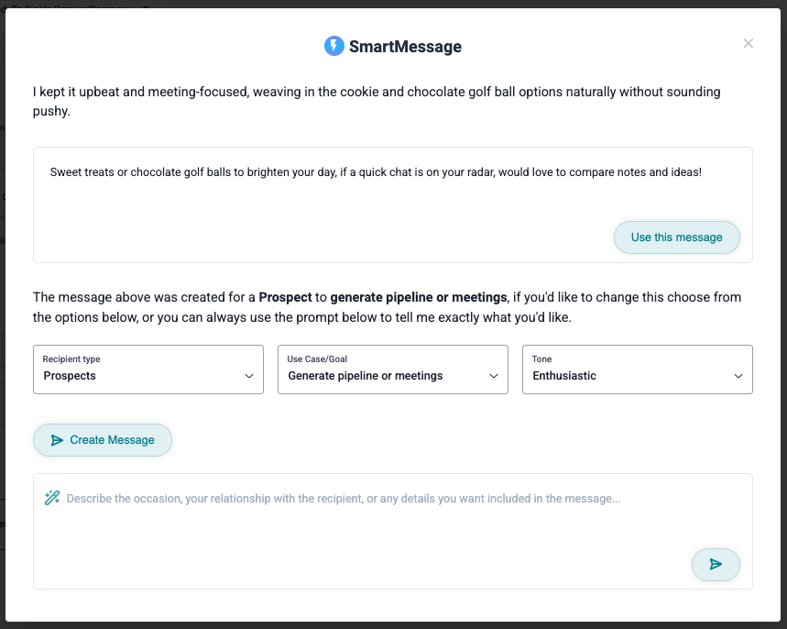The image size is (787, 629).
Task: Send the prompt with the round arrow button
Action: click(x=716, y=564)
